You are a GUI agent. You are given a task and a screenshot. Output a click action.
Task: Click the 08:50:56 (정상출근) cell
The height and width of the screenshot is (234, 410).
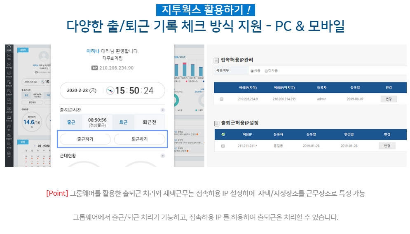click(x=97, y=122)
